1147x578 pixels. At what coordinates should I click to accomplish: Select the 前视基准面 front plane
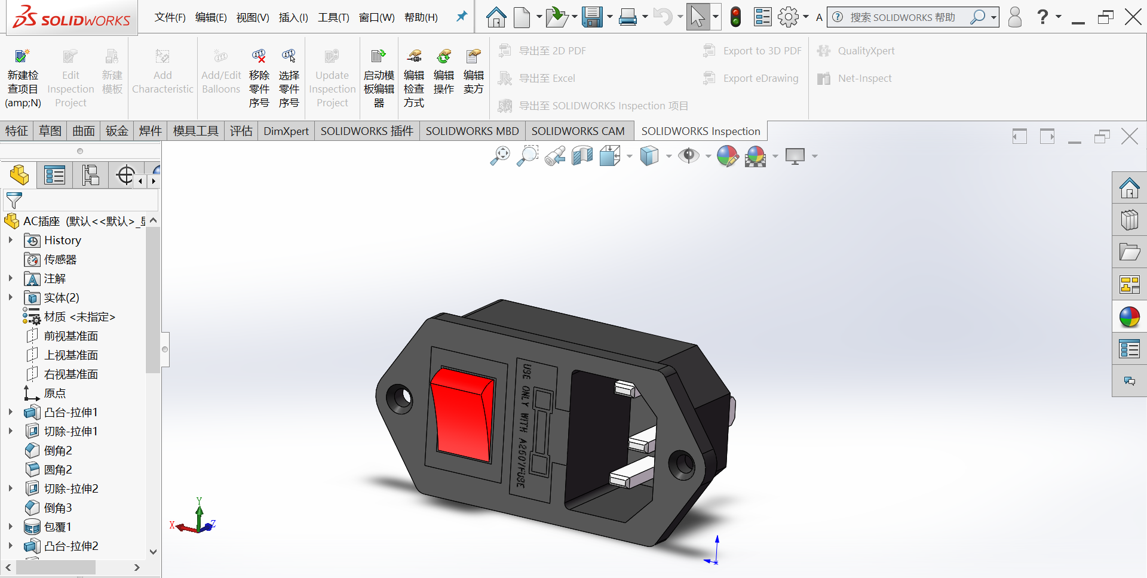(71, 336)
